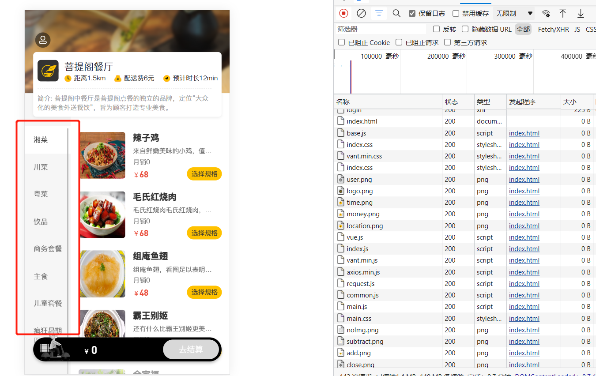
Task: Click file icon of user.png row
Action: point(340,179)
